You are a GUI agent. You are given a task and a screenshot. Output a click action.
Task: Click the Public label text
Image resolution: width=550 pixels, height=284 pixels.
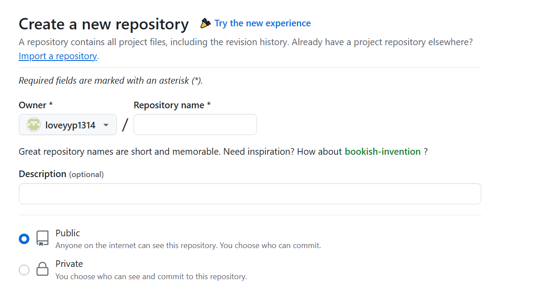click(x=68, y=233)
